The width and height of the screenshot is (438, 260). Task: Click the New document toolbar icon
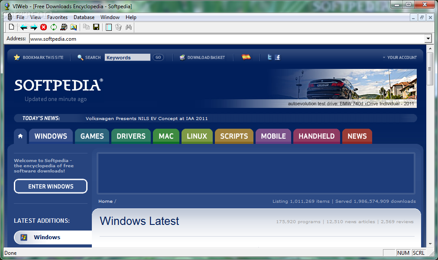click(11, 27)
